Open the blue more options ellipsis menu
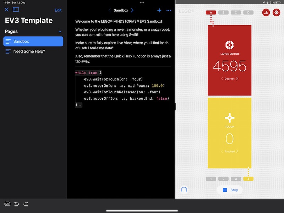The image size is (284, 213). coord(169,10)
